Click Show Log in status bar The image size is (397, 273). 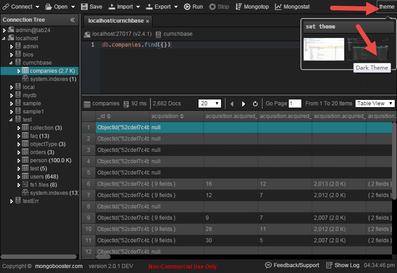tap(342, 265)
